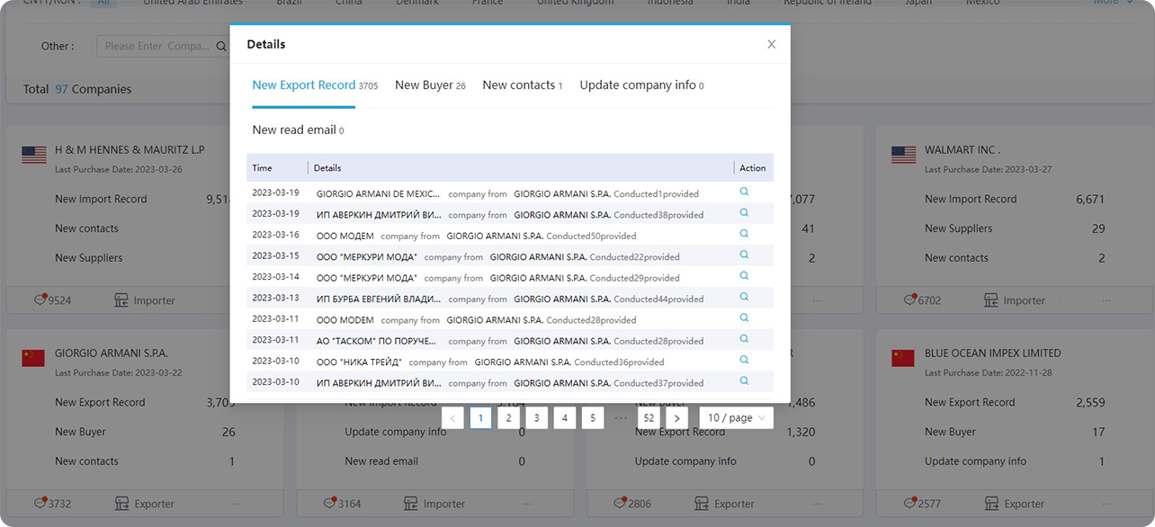The height and width of the screenshot is (527, 1155).
Task: Click New Suppliers 29 on WALMART card
Action: [x=1015, y=228]
